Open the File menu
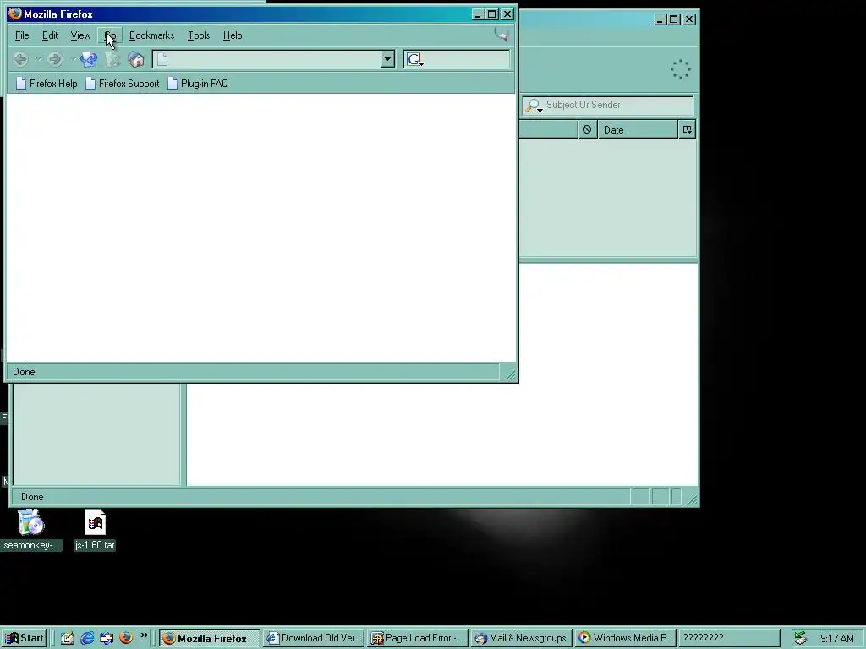Viewport: 866px width, 649px height. [22, 35]
